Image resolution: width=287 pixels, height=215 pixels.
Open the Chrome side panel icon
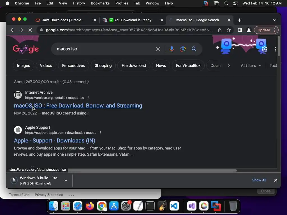point(240,30)
